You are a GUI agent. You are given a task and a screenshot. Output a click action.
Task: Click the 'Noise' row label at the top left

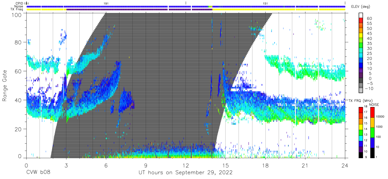click(19, 6)
